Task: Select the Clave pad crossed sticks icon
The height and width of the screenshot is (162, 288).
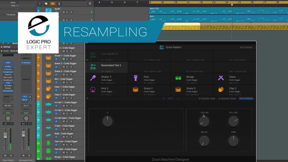Action: 221,78
